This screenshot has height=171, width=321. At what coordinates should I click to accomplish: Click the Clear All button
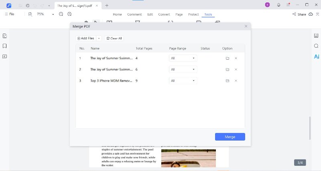click(114, 38)
